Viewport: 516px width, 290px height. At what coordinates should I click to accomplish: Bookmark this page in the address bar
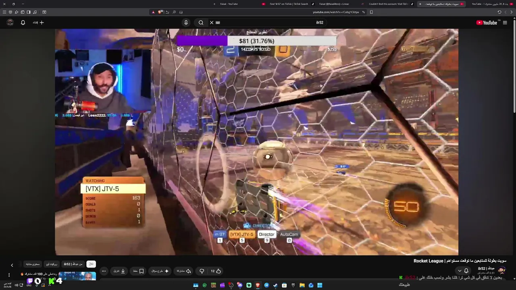(371, 12)
